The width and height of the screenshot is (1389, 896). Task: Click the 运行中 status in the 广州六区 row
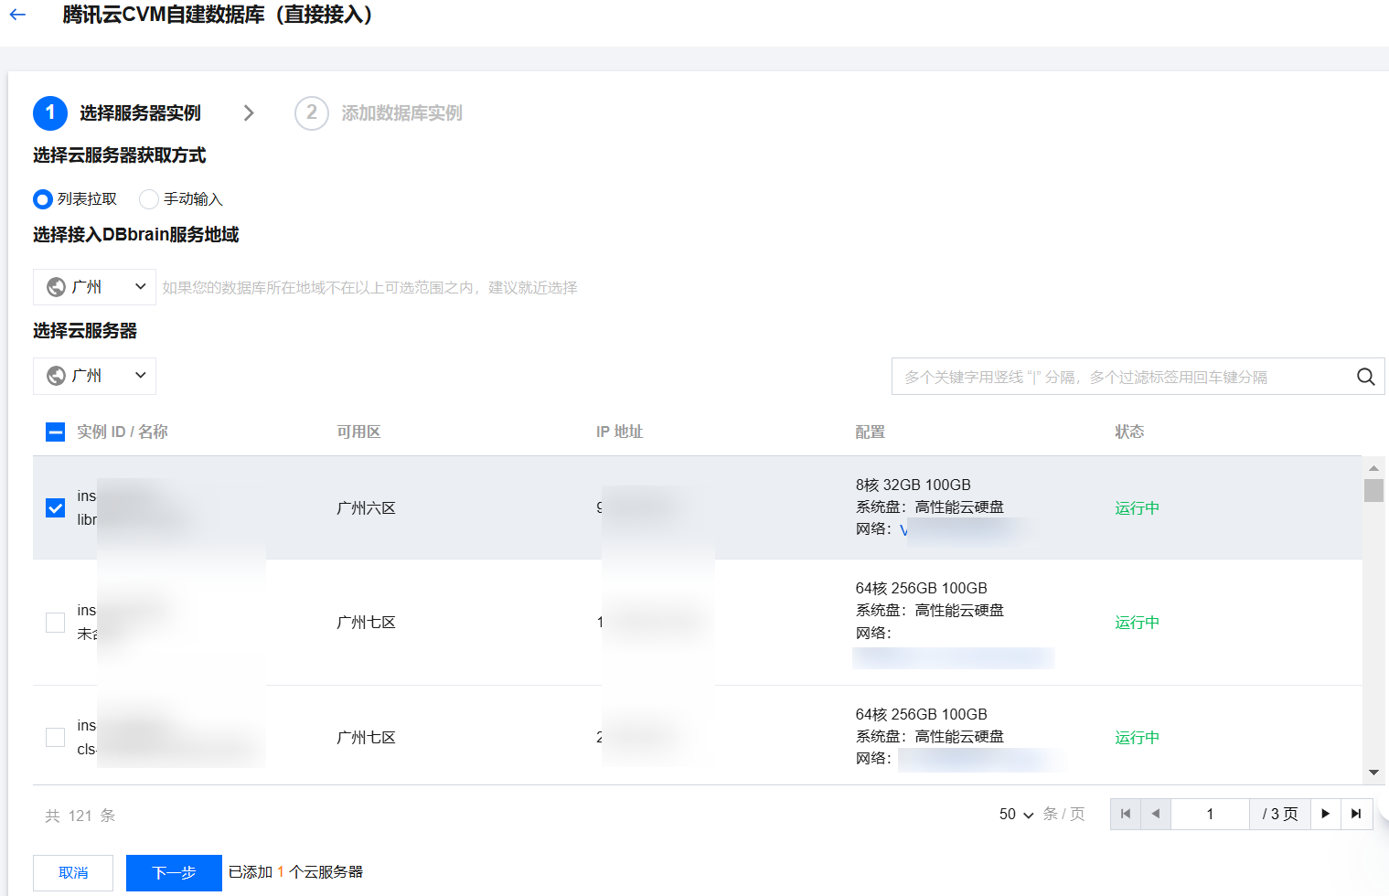(1137, 508)
